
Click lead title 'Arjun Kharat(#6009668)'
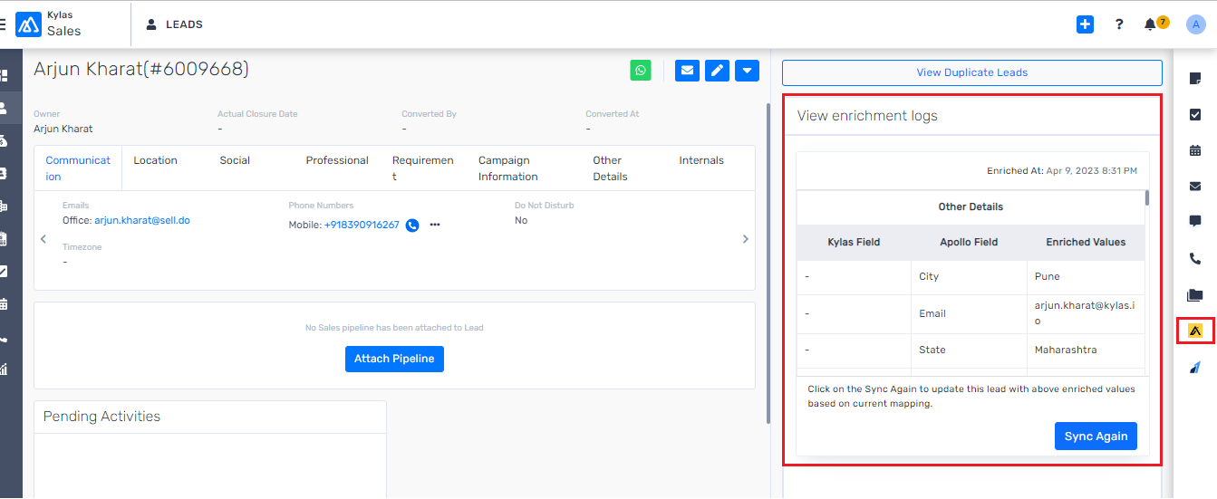tap(141, 69)
